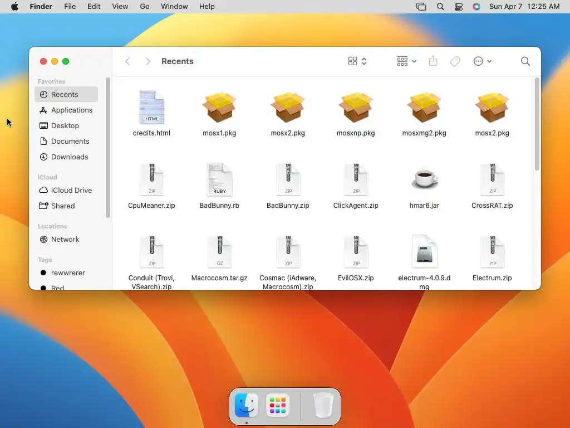This screenshot has width=570, height=428.
Task: Select CpuMeaner.zip archive icon
Action: 151,180
